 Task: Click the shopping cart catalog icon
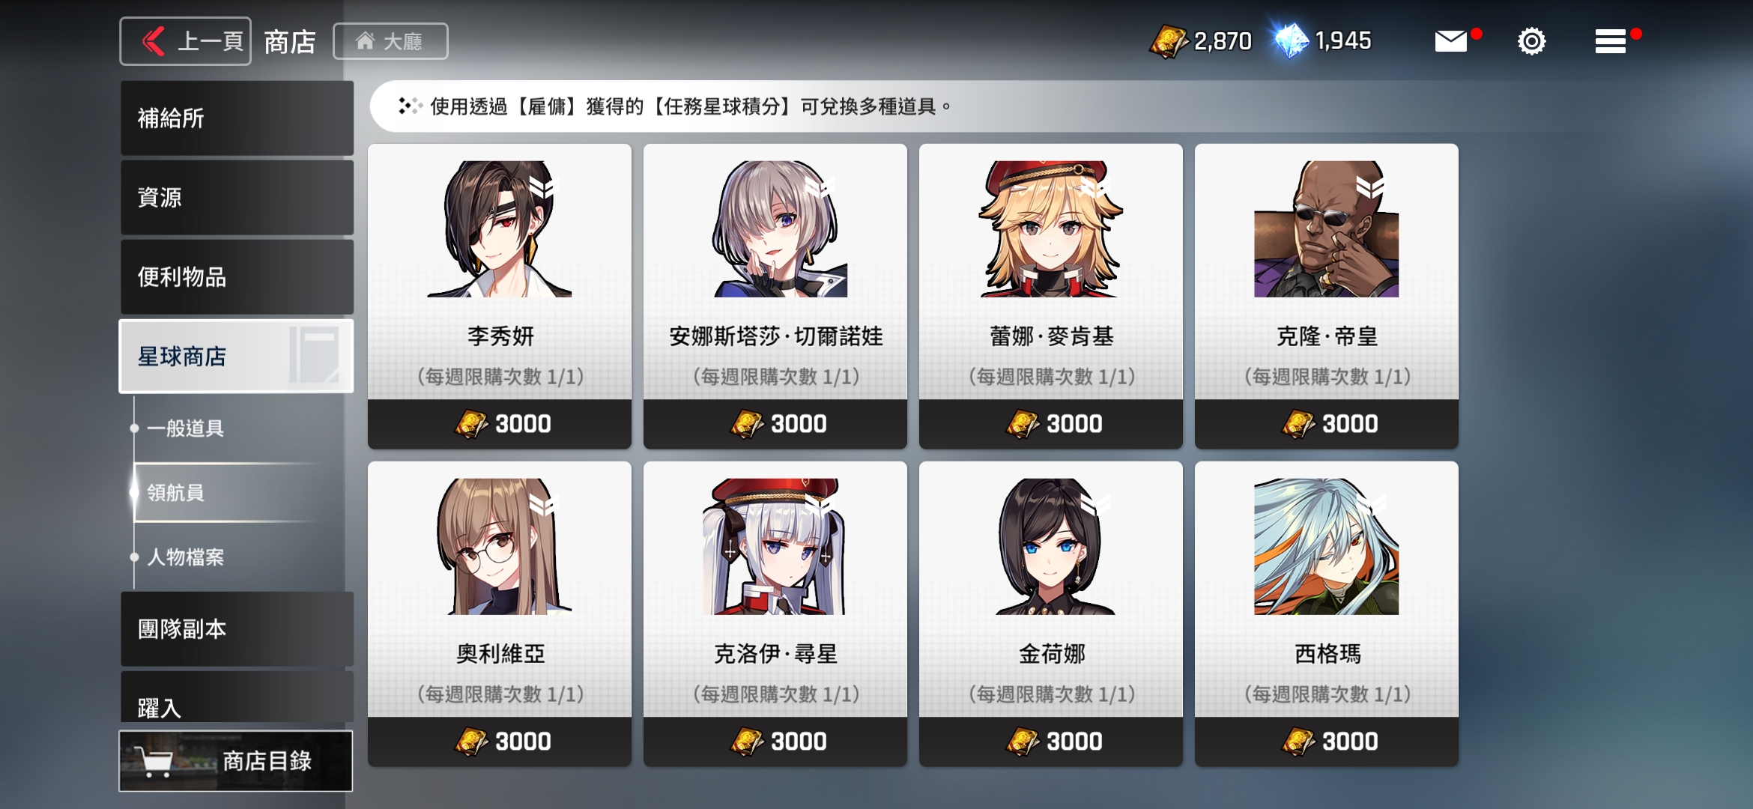point(153,762)
